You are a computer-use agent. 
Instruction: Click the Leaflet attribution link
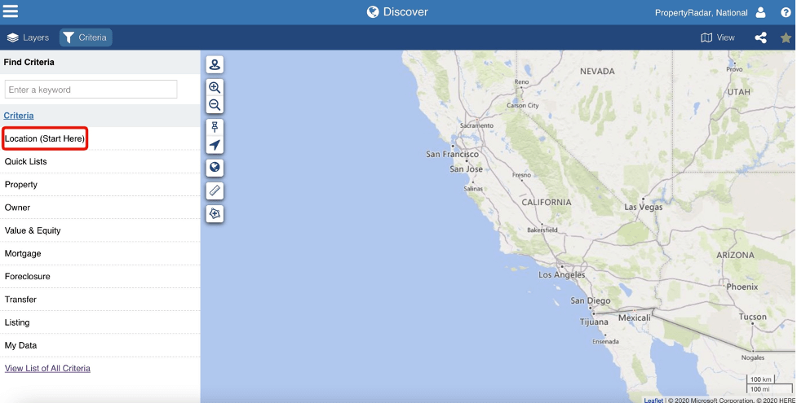[x=653, y=401]
